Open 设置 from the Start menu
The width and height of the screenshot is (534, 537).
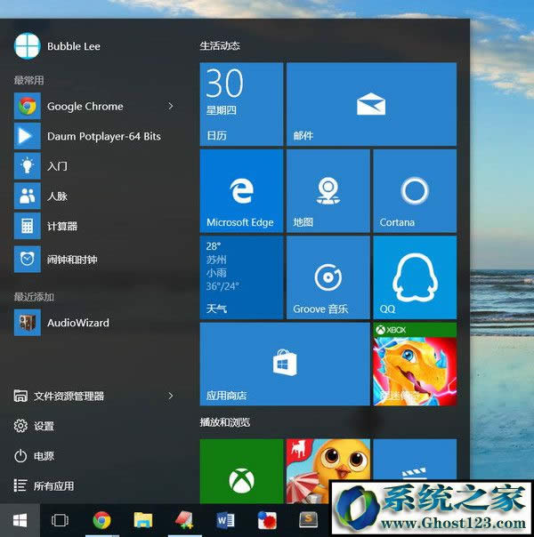[44, 426]
